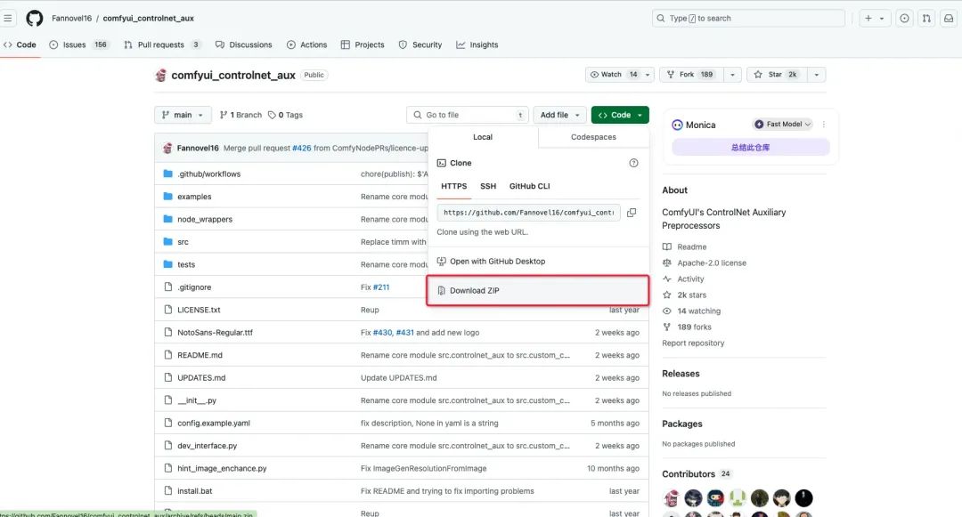Expand the Star lists dropdown arrow
Image resolution: width=962 pixels, height=517 pixels.
click(x=816, y=75)
